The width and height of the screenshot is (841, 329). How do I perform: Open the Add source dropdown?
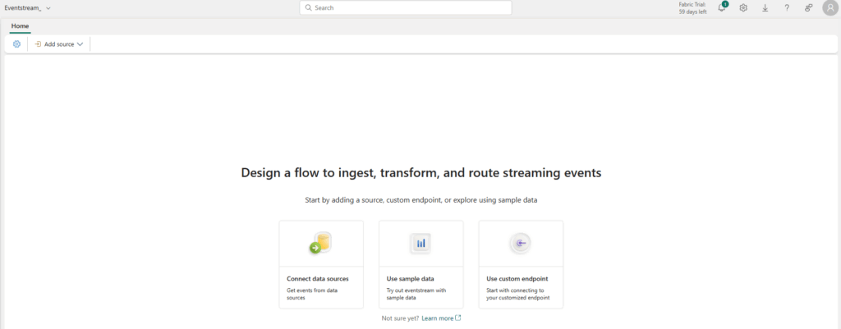click(59, 44)
